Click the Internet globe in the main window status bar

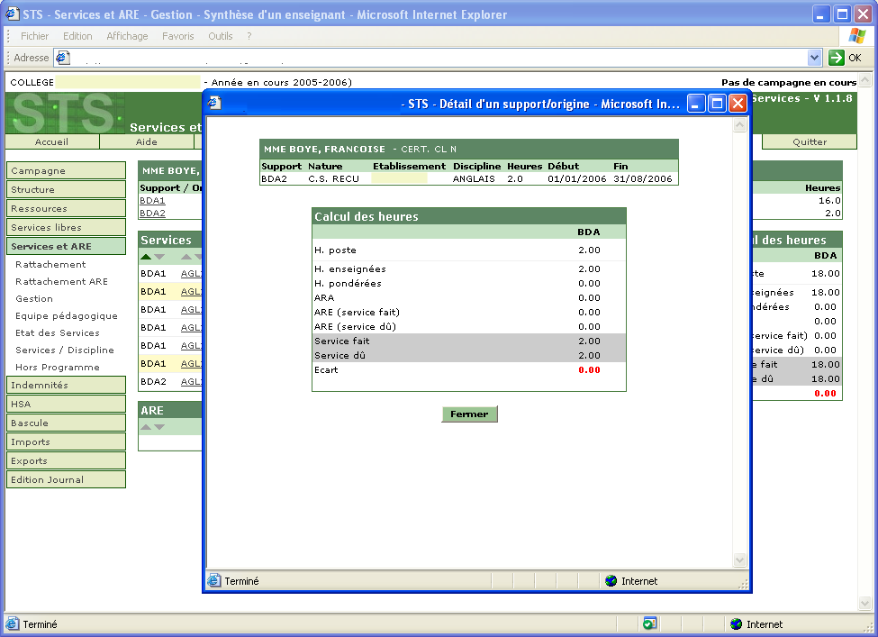[x=737, y=624]
